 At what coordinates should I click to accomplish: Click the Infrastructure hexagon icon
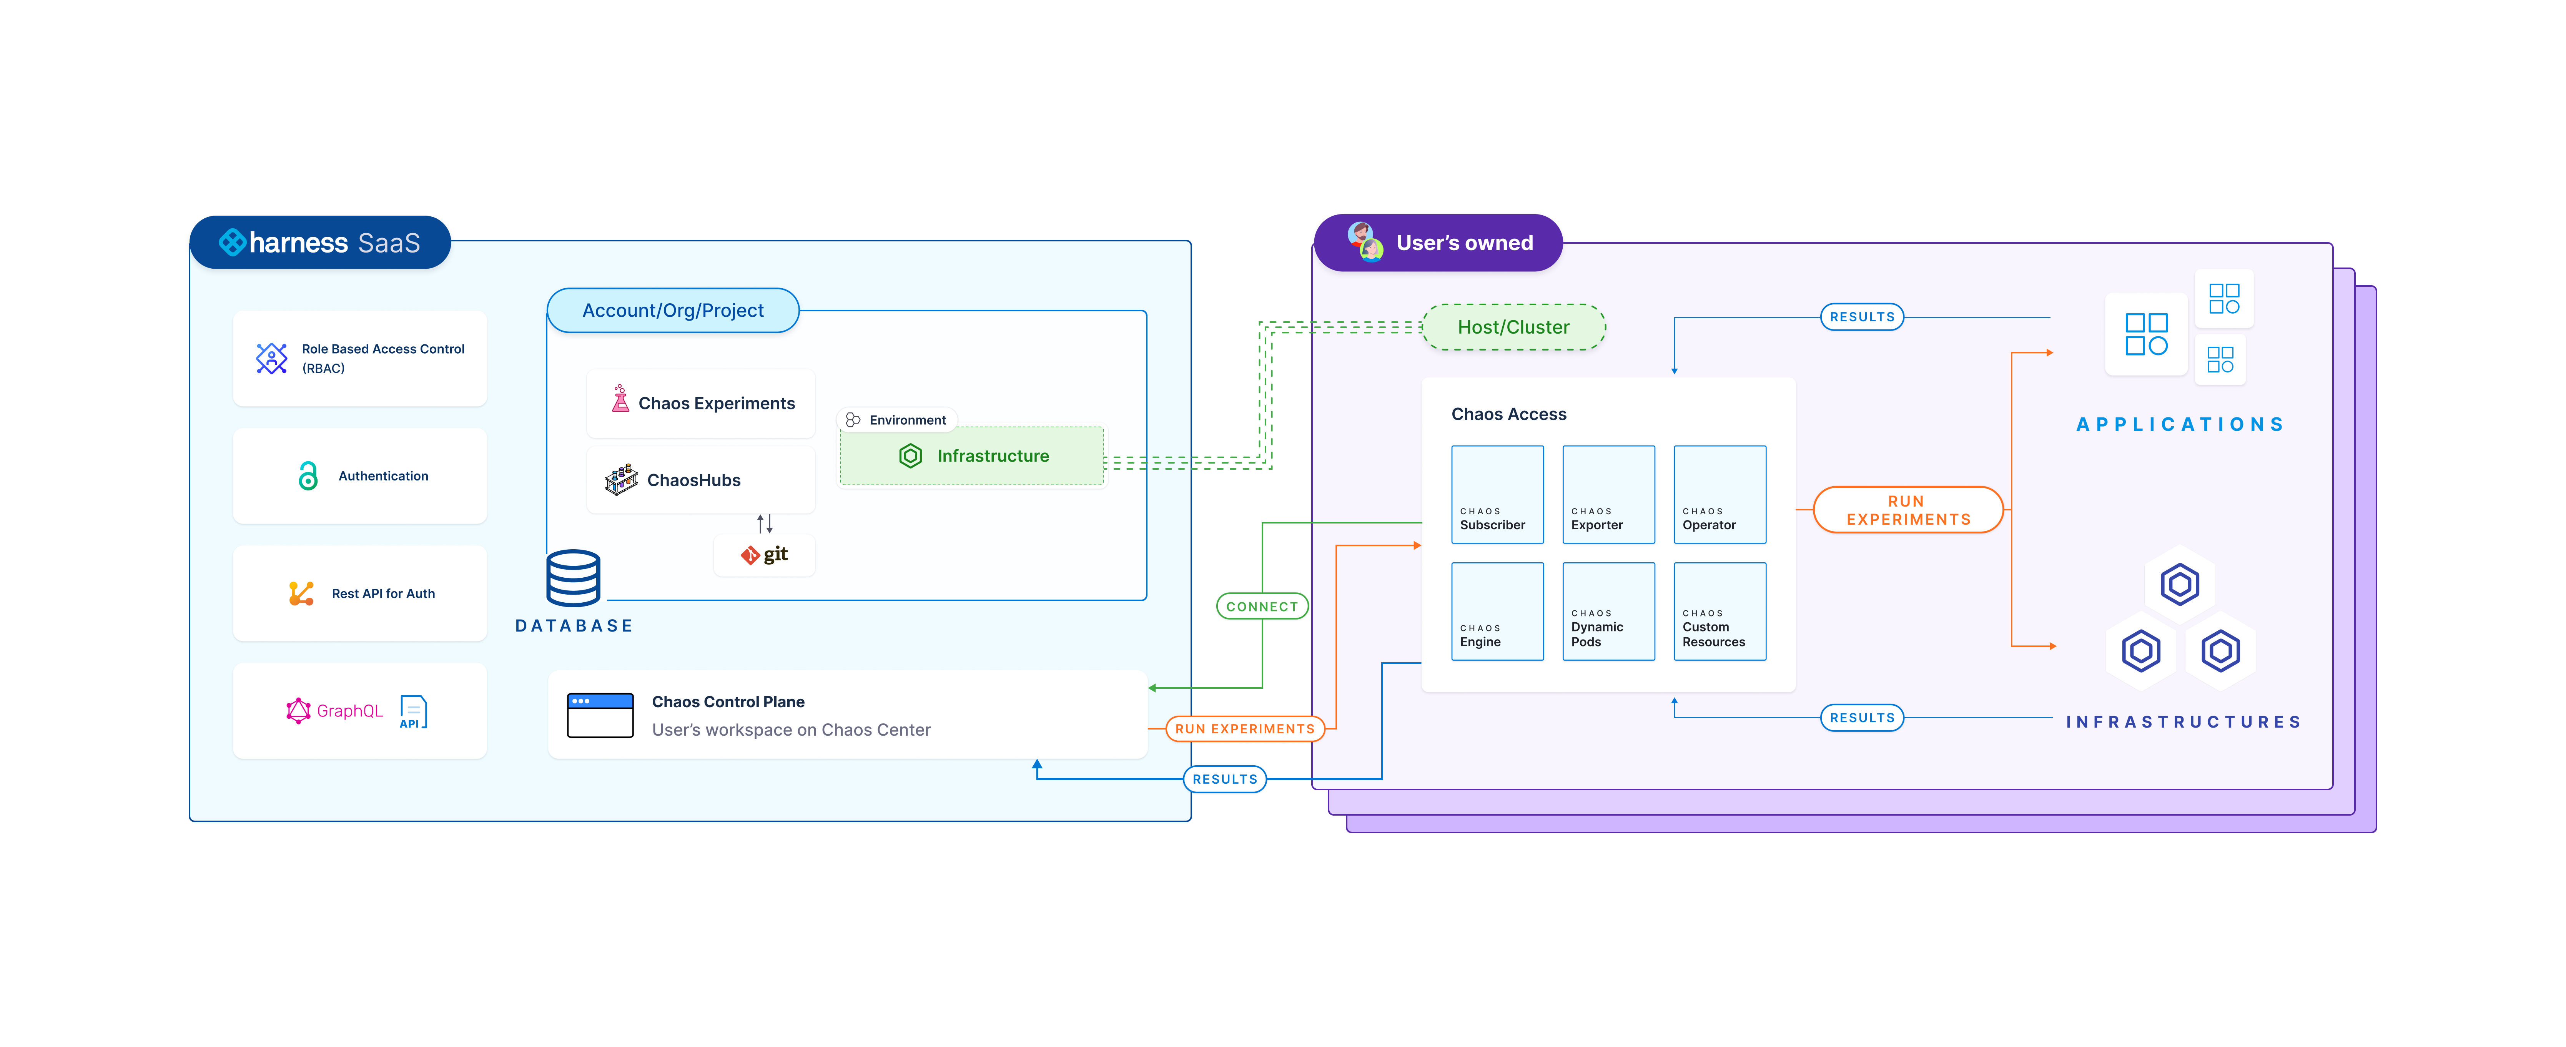(910, 456)
